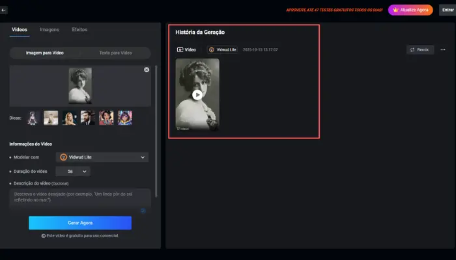Click the Dicas: label

click(x=15, y=118)
